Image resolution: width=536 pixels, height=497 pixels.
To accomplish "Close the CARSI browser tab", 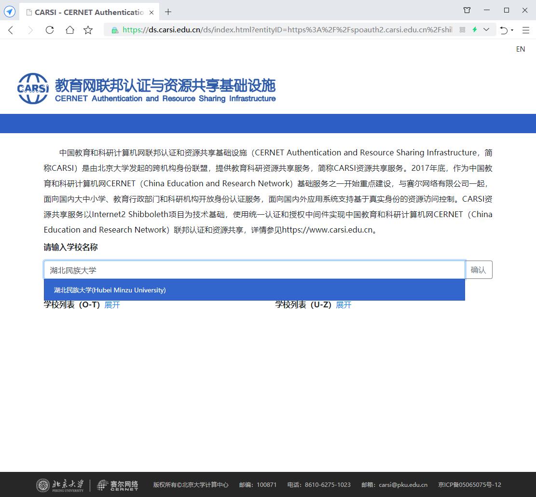I will coord(151,12).
